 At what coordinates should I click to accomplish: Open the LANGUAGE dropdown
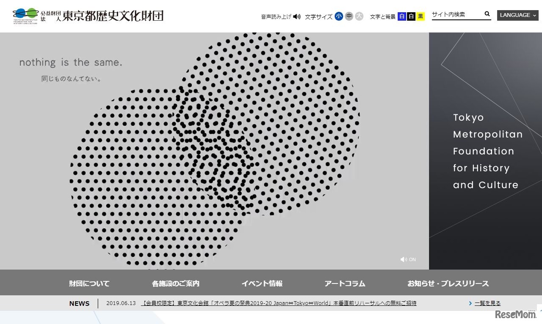tap(517, 15)
